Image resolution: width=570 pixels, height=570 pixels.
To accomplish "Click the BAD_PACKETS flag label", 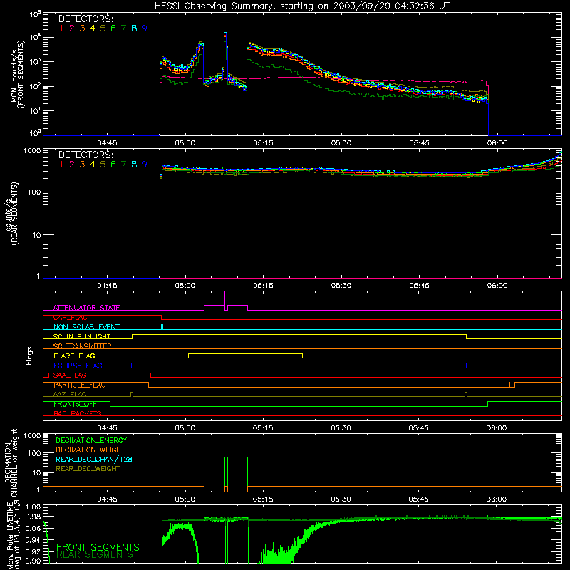I will coord(78,414).
